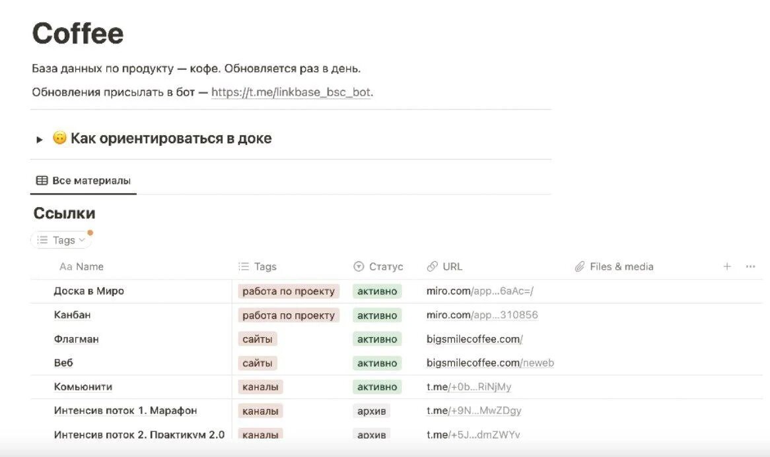Open table options via the ... icon

pos(750,266)
